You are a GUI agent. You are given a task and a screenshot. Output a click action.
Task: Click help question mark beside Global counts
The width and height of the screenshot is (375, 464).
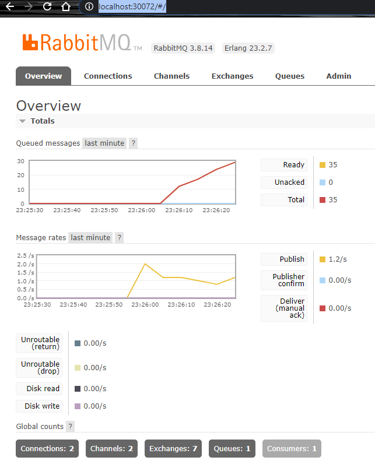point(70,427)
